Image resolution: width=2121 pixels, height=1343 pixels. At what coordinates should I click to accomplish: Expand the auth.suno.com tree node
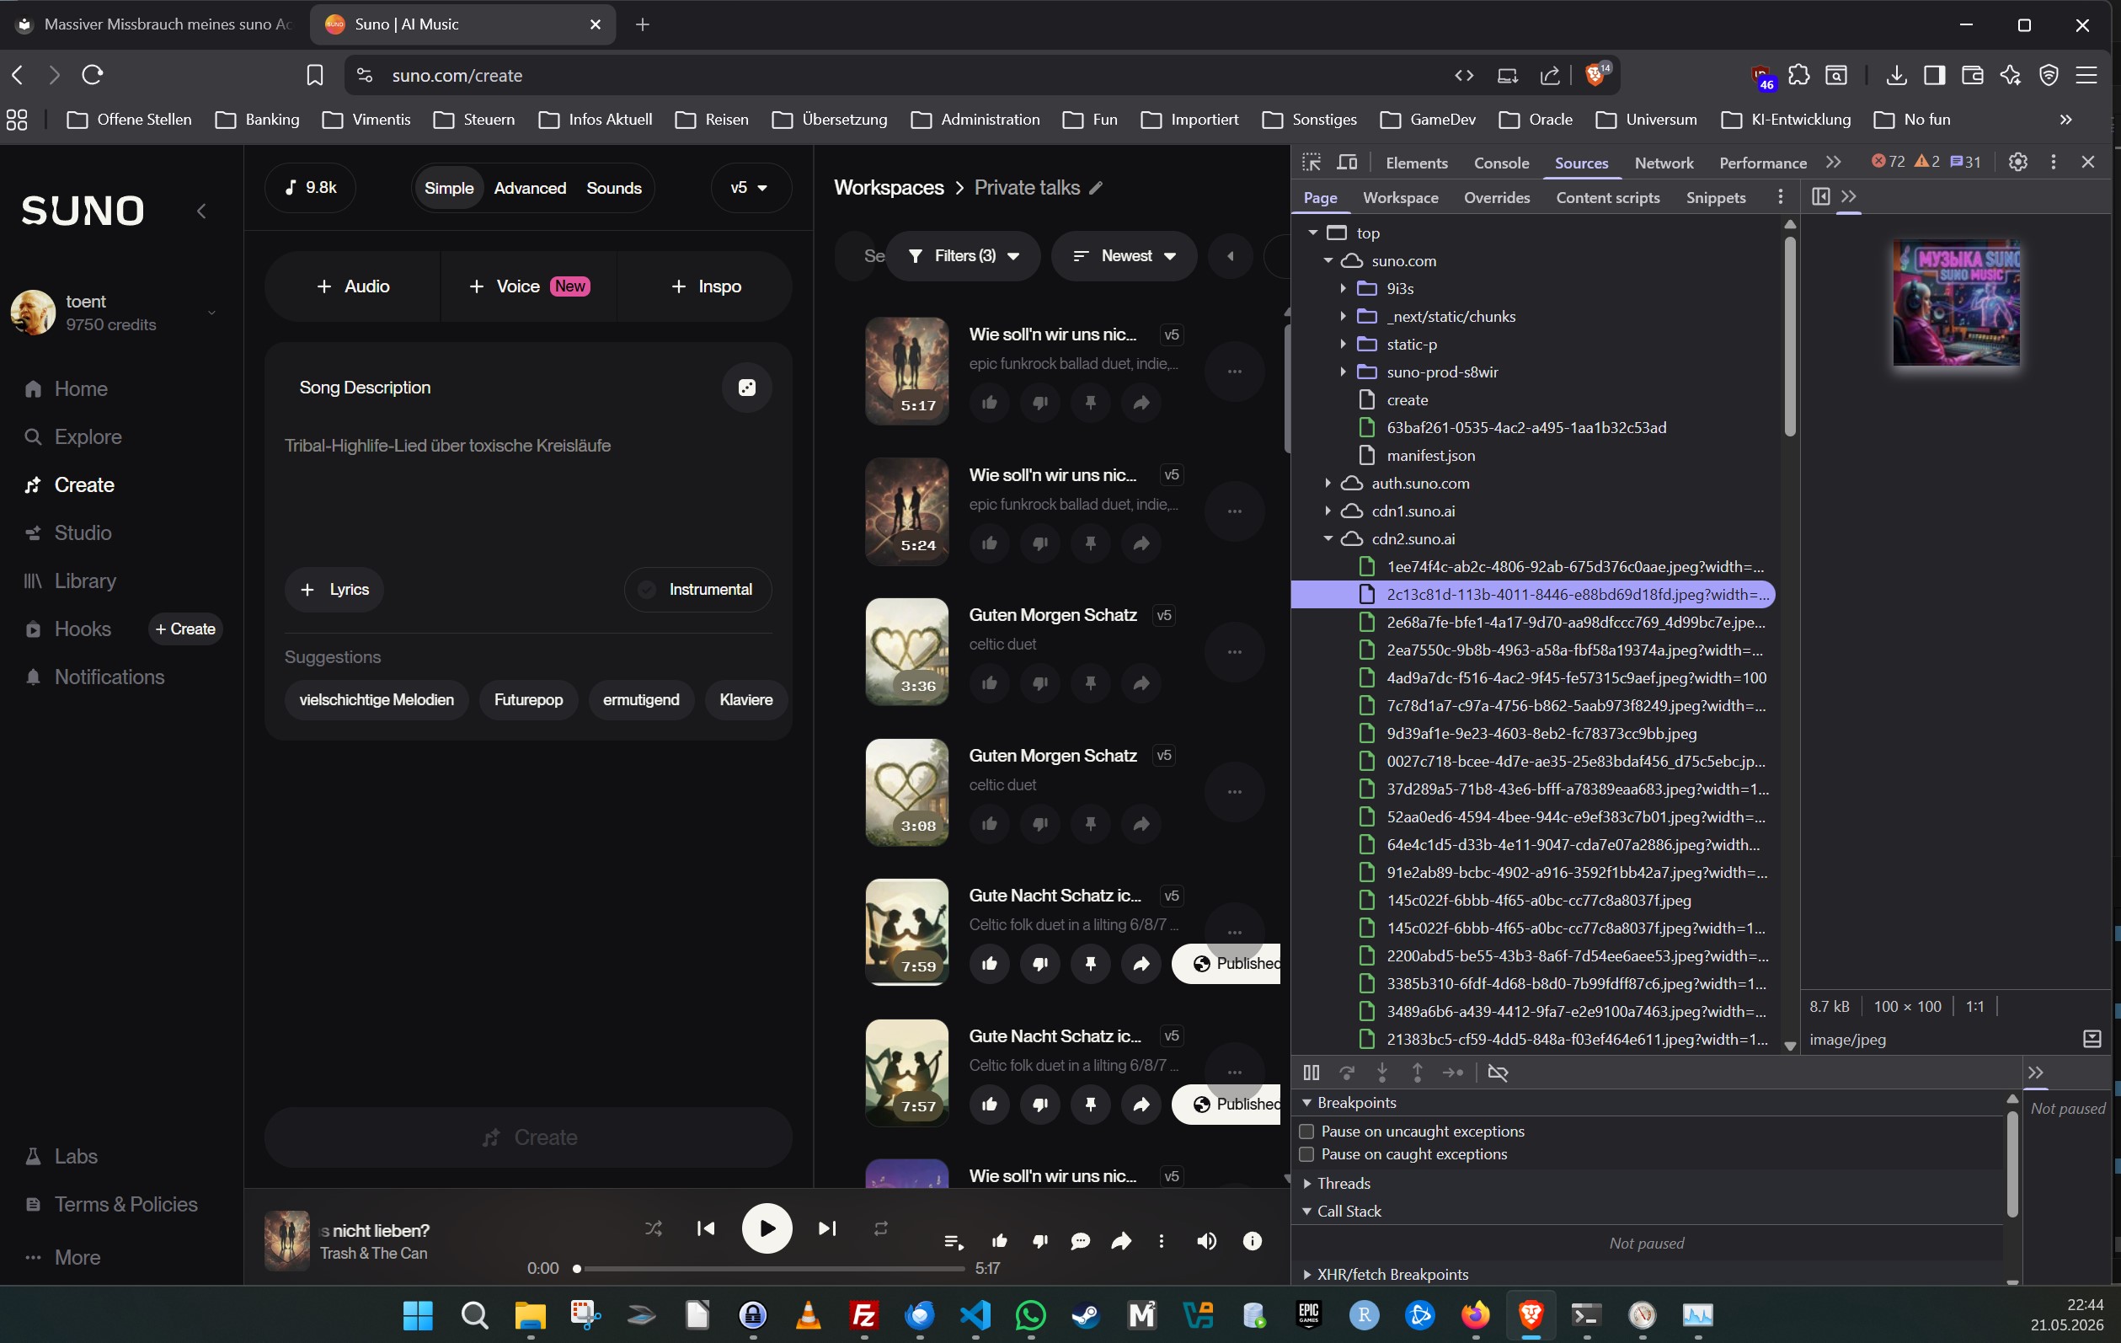(x=1328, y=483)
